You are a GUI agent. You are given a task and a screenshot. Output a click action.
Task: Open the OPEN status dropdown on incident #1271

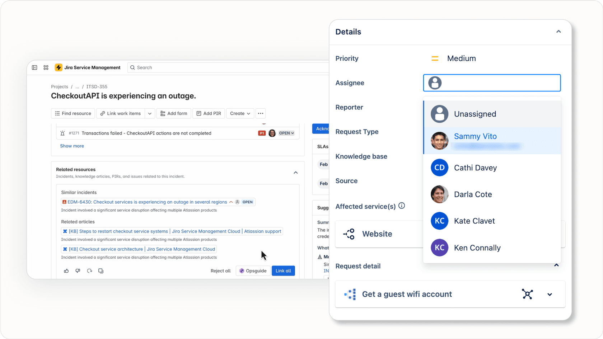click(x=286, y=133)
